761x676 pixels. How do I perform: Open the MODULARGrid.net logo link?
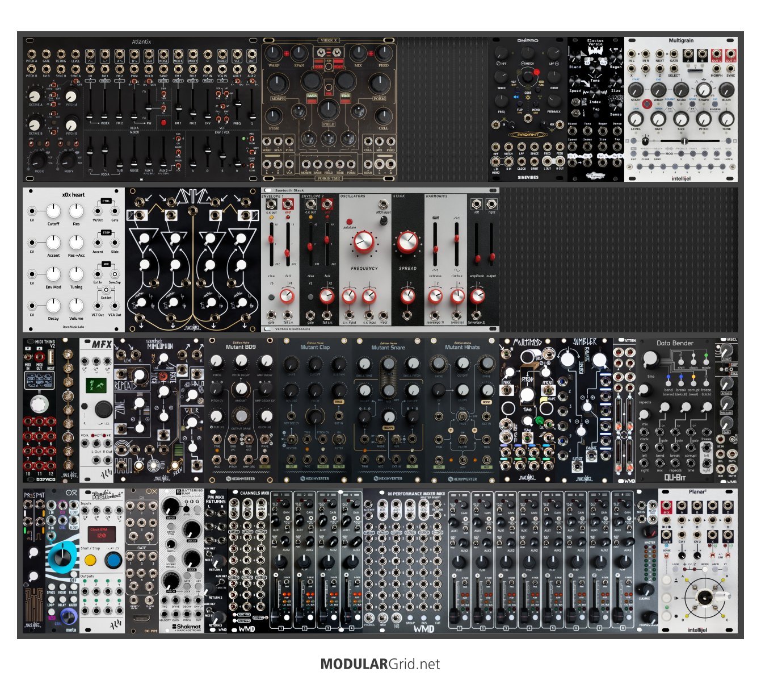[380, 664]
